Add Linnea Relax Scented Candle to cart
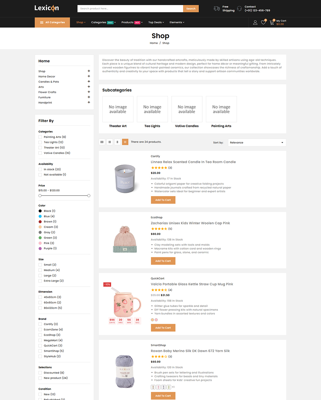321x400 pixels. click(x=163, y=200)
